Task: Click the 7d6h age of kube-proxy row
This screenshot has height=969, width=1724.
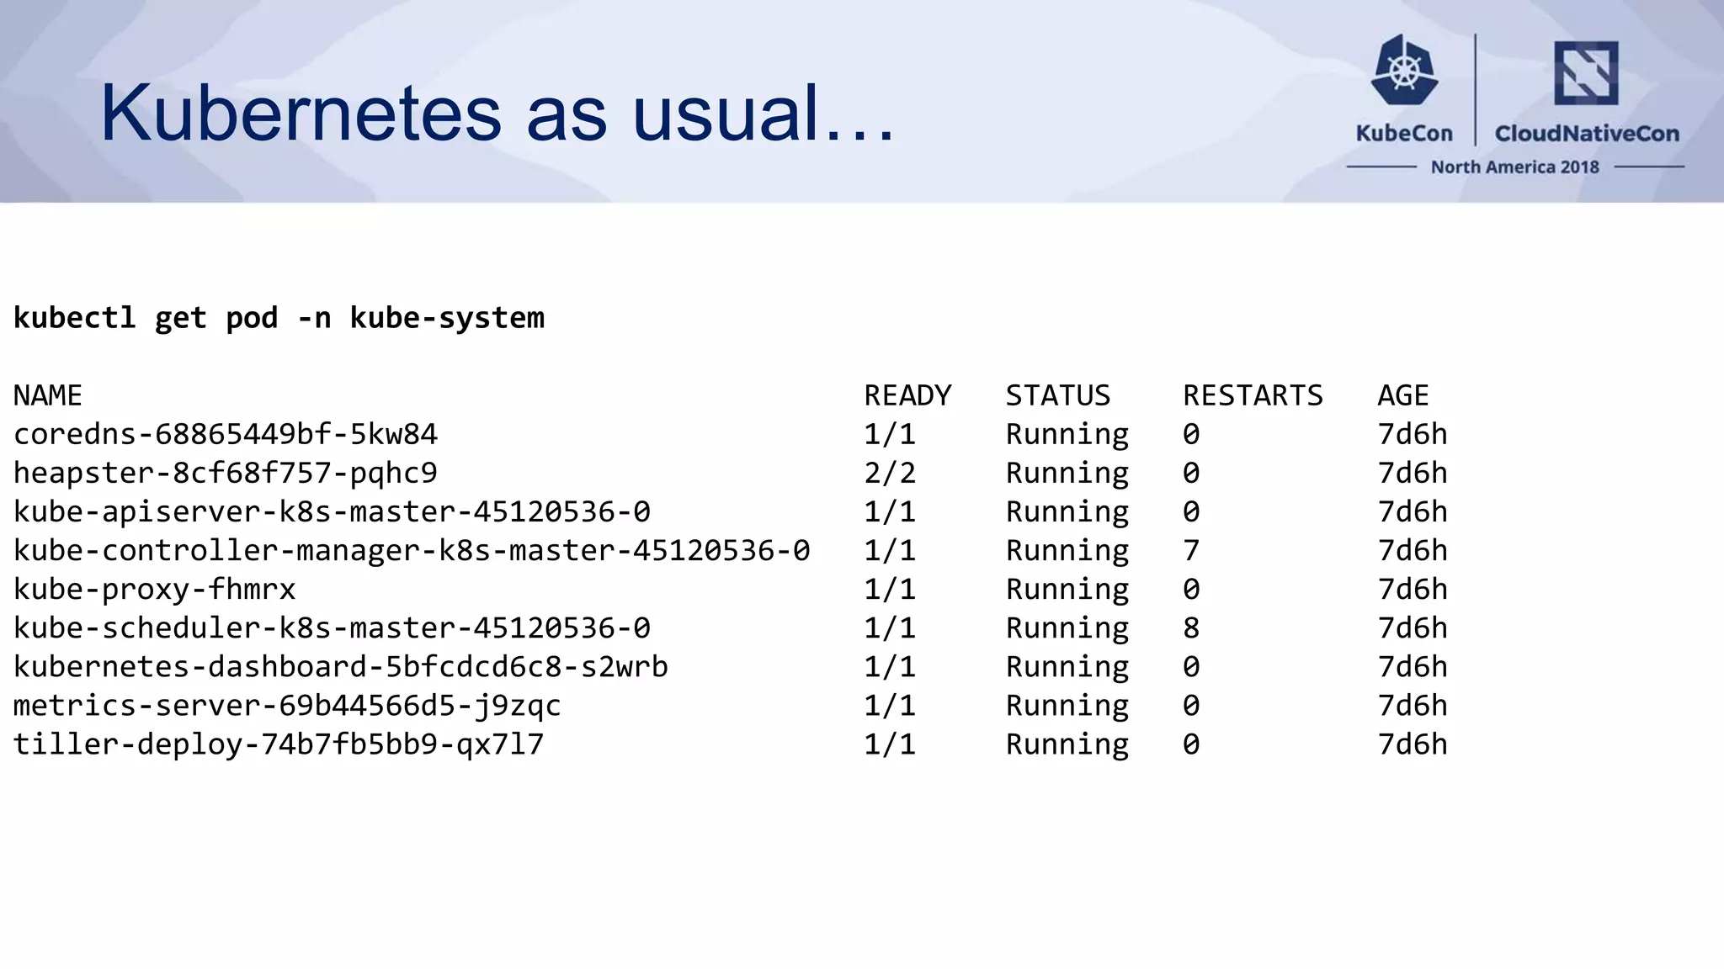Action: click(1413, 589)
